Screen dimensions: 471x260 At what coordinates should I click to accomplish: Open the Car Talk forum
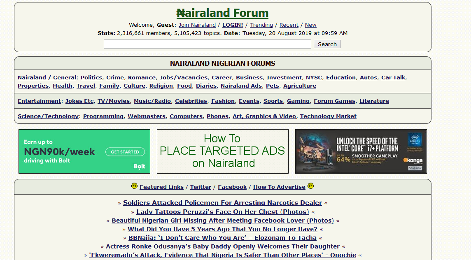tap(393, 77)
